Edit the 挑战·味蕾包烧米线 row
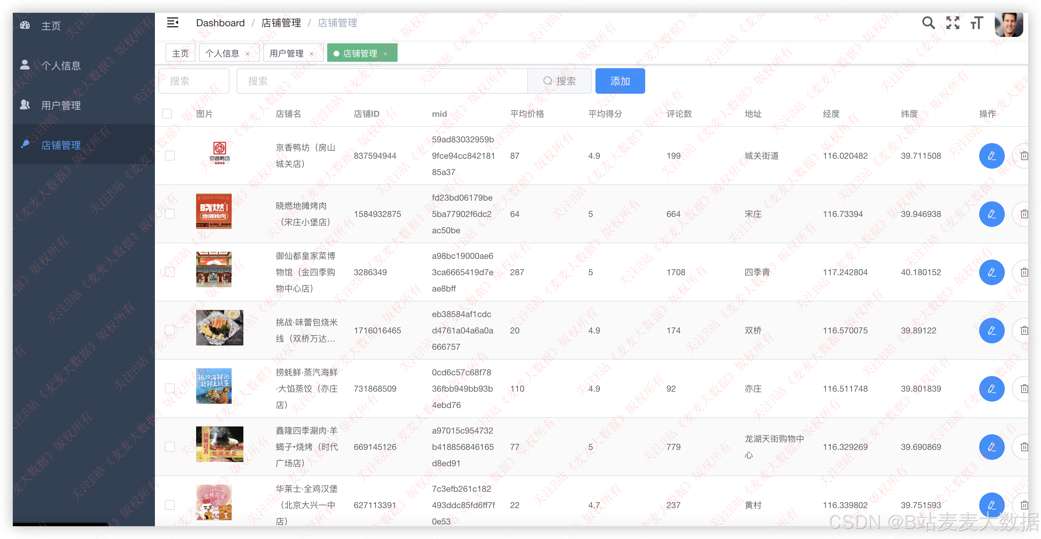Viewport: 1041px width, 539px height. [991, 331]
